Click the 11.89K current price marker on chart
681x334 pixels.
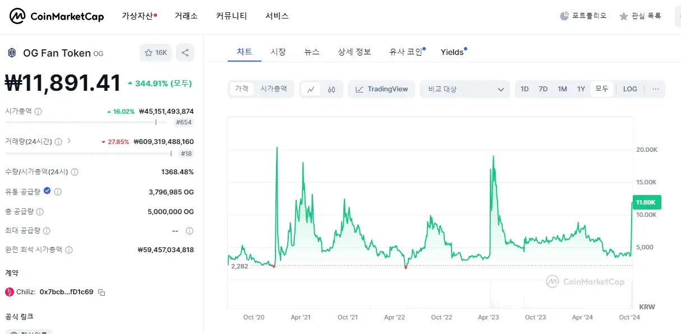647,202
